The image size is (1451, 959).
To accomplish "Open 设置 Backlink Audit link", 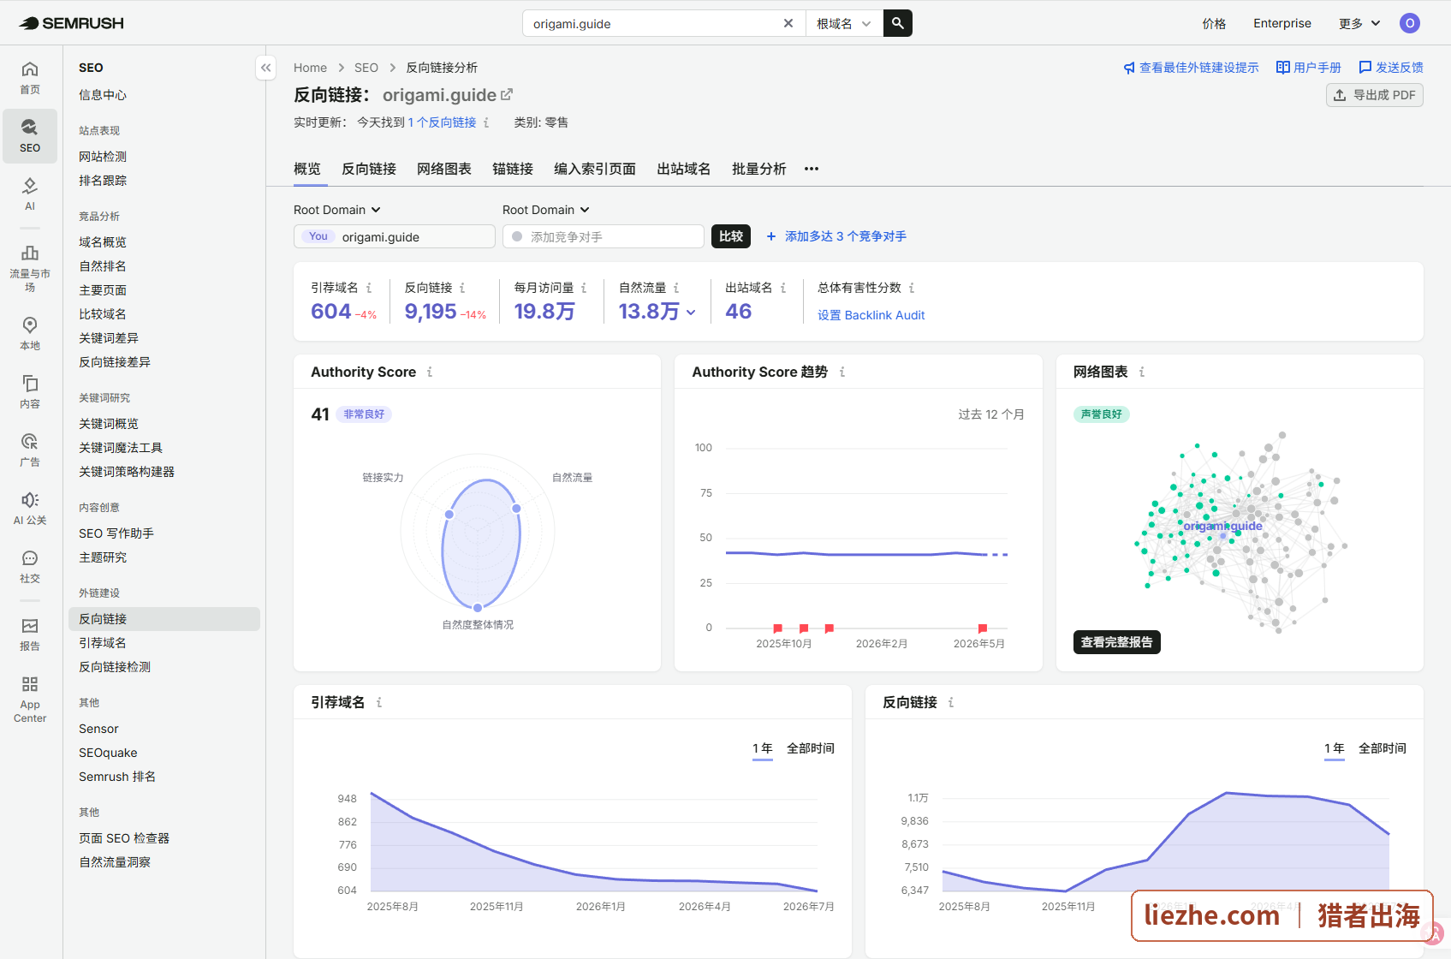I will pyautogui.click(x=871, y=315).
